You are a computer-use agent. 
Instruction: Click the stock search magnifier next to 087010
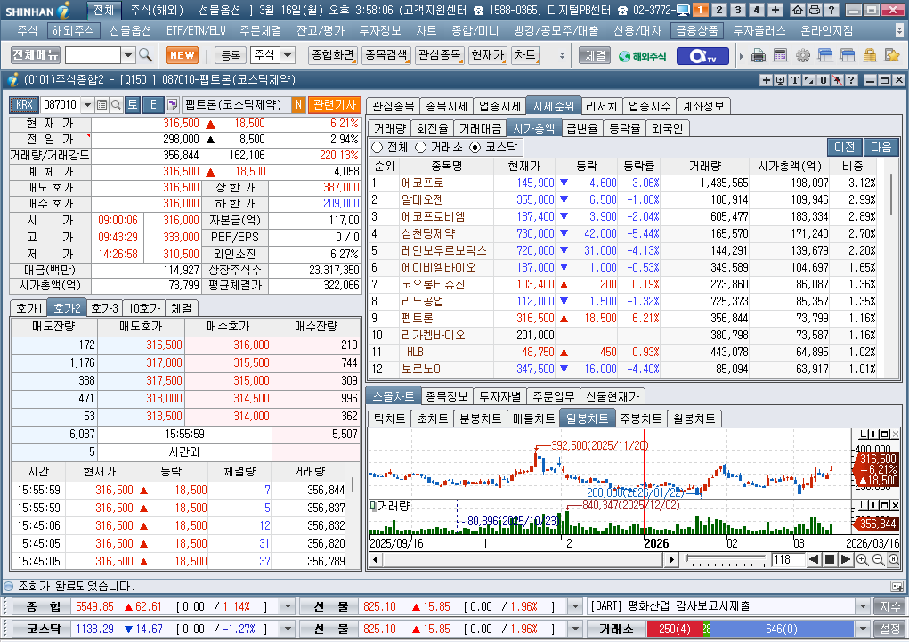(116, 105)
